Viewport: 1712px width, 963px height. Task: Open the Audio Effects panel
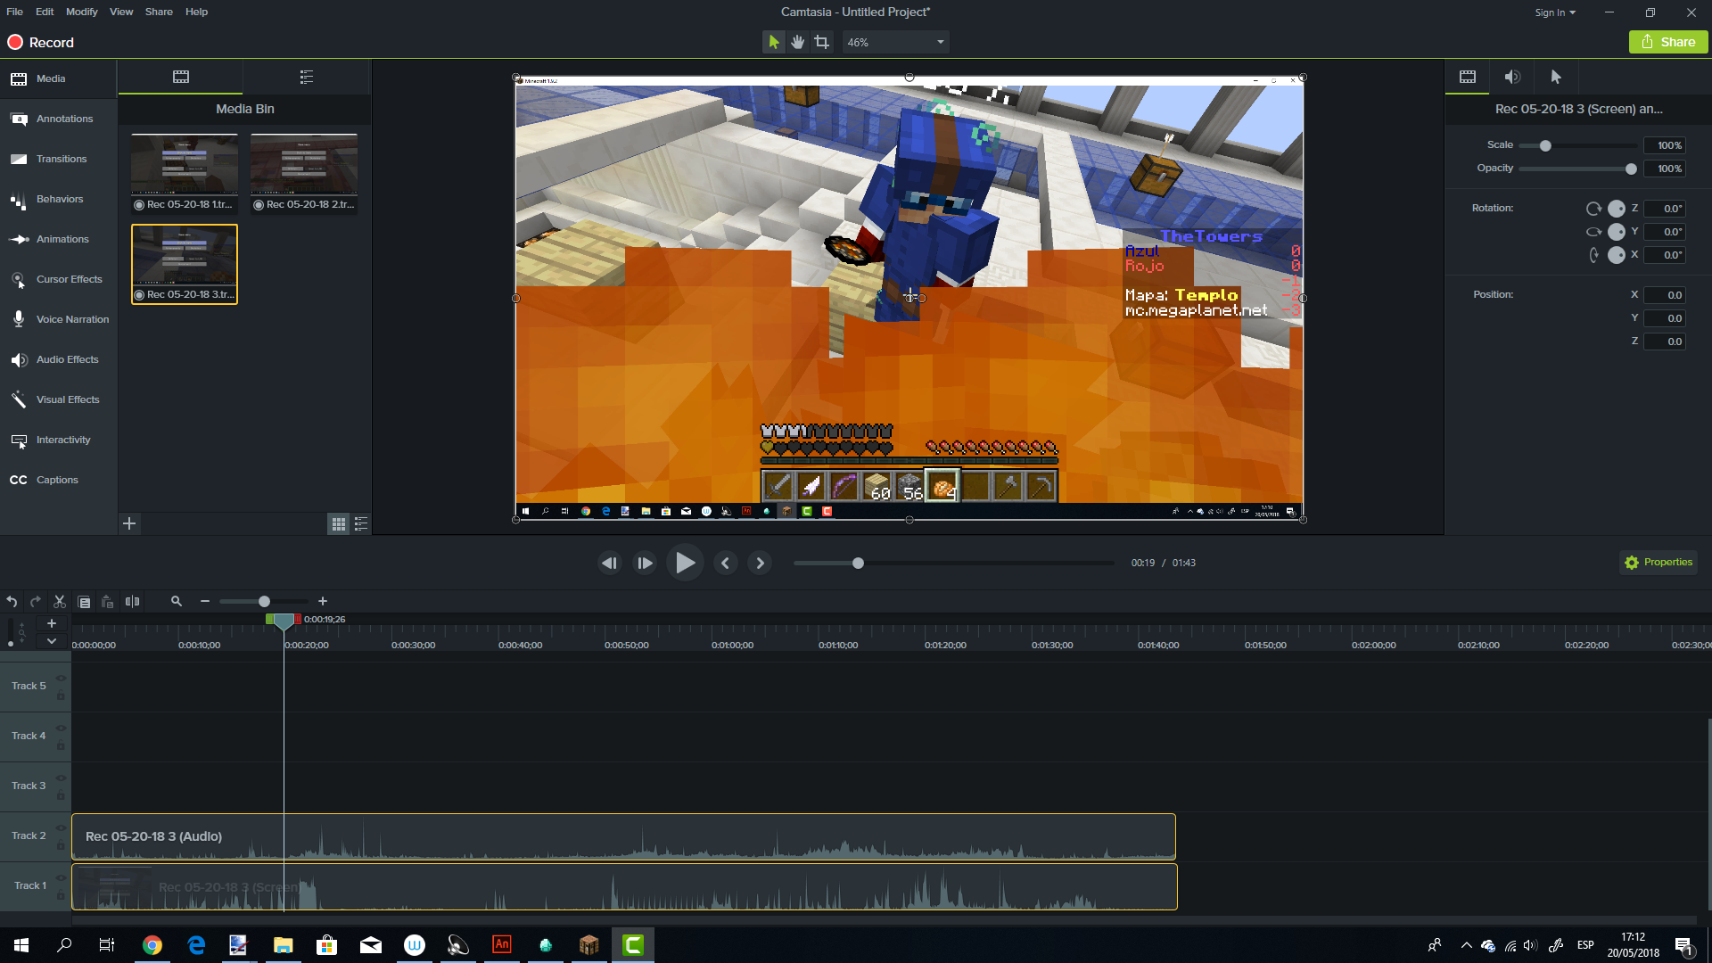[x=58, y=359]
